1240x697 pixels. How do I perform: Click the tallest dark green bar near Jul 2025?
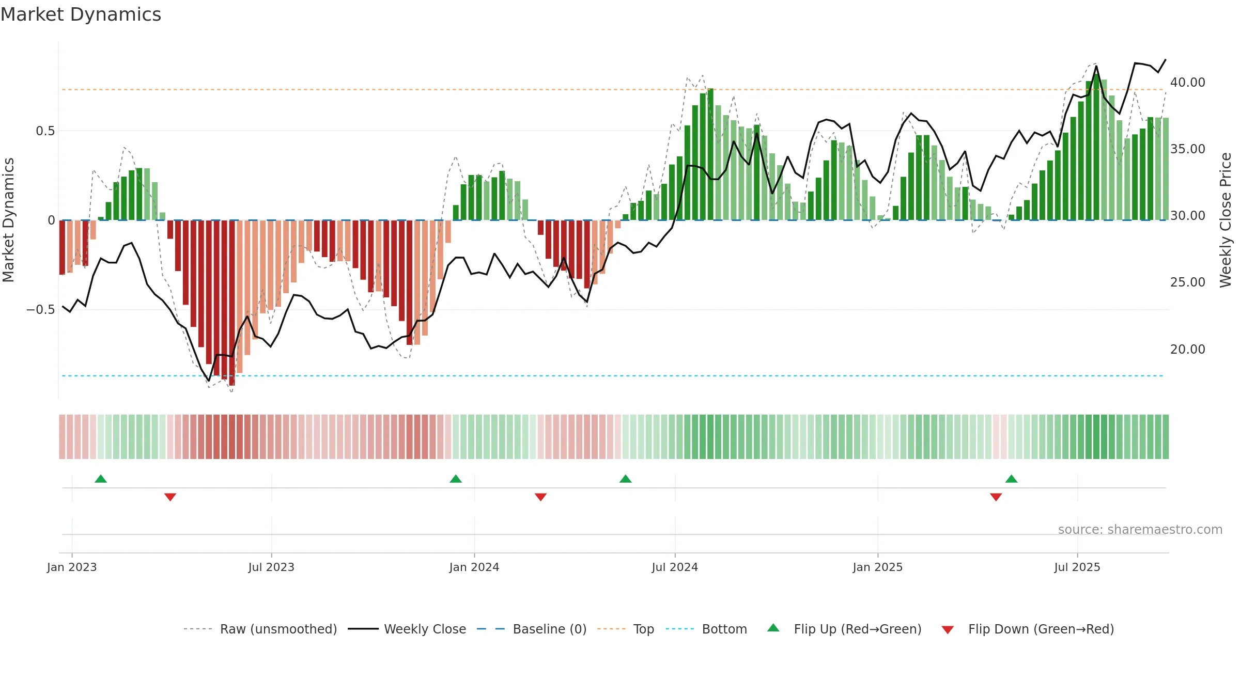click(x=1096, y=147)
